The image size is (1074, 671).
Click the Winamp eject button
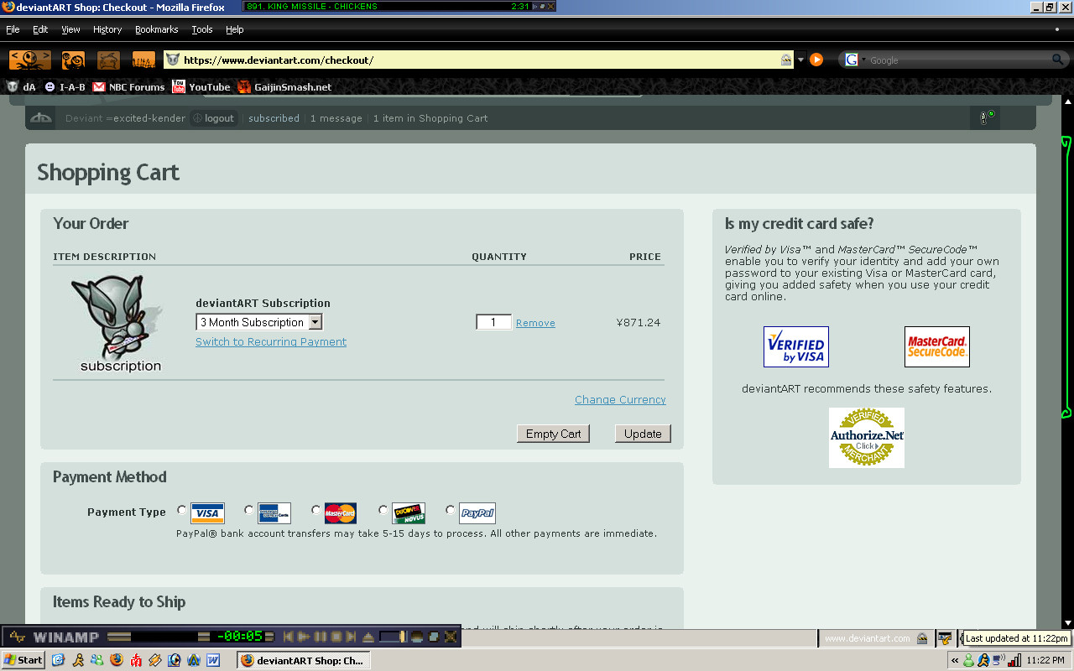(368, 637)
